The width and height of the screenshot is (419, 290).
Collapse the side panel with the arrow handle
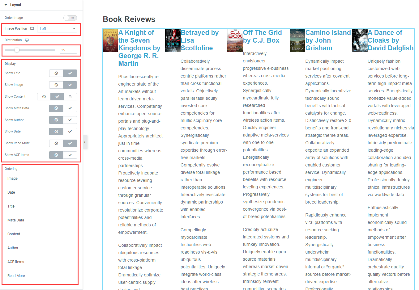[x=85, y=142]
